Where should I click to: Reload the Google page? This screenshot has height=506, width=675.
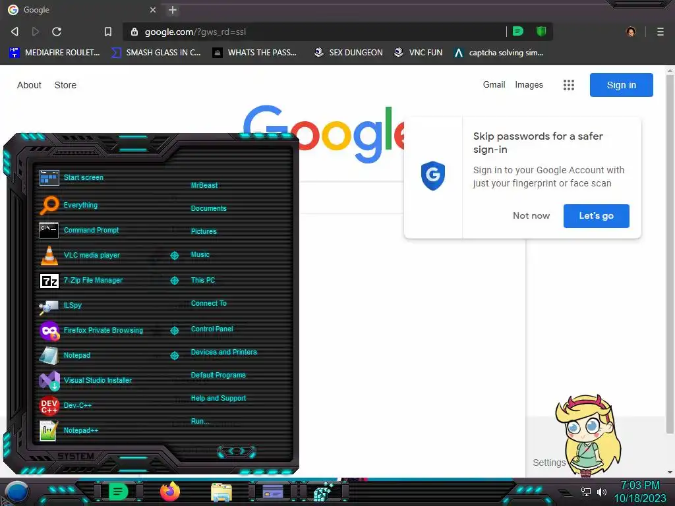[x=57, y=32]
